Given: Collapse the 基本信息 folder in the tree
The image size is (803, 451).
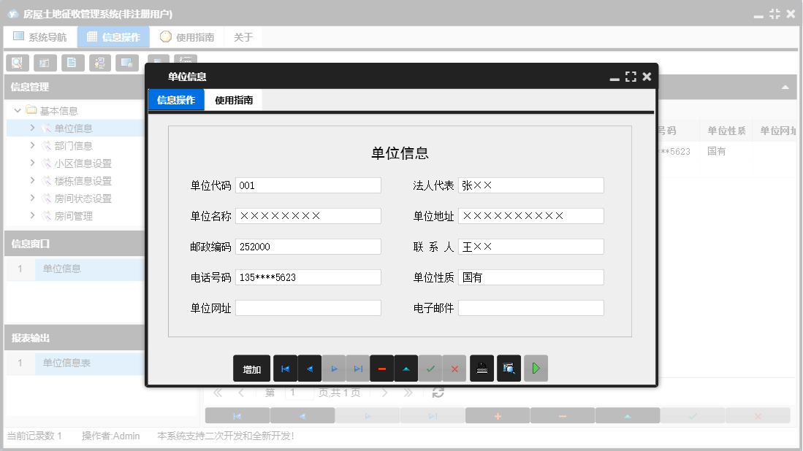Looking at the screenshot, I should 18,110.
